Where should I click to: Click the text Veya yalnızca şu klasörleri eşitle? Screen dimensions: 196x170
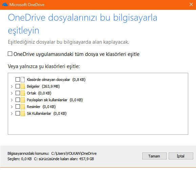[44, 66]
